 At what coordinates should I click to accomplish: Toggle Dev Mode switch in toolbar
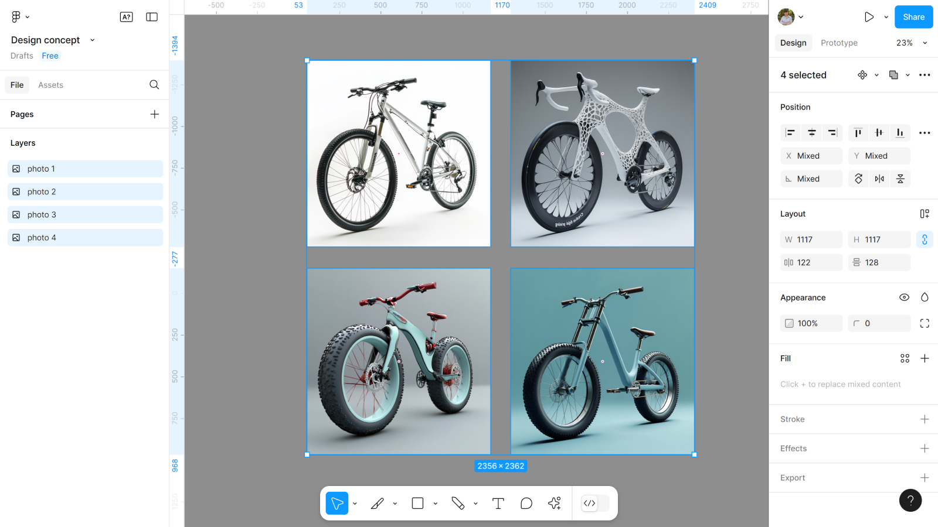click(x=594, y=504)
